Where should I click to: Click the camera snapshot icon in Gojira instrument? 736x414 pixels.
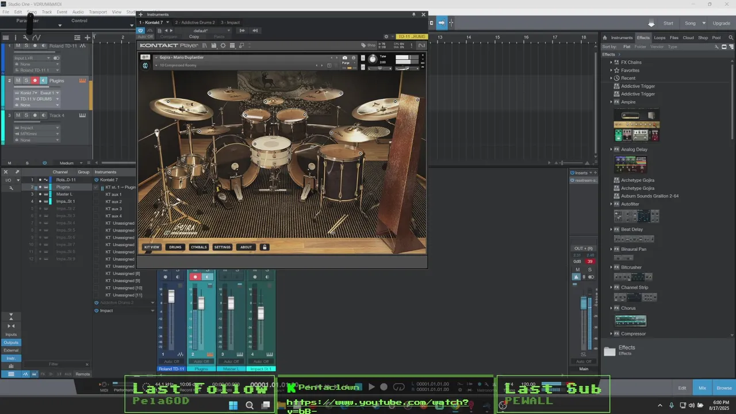click(x=345, y=57)
